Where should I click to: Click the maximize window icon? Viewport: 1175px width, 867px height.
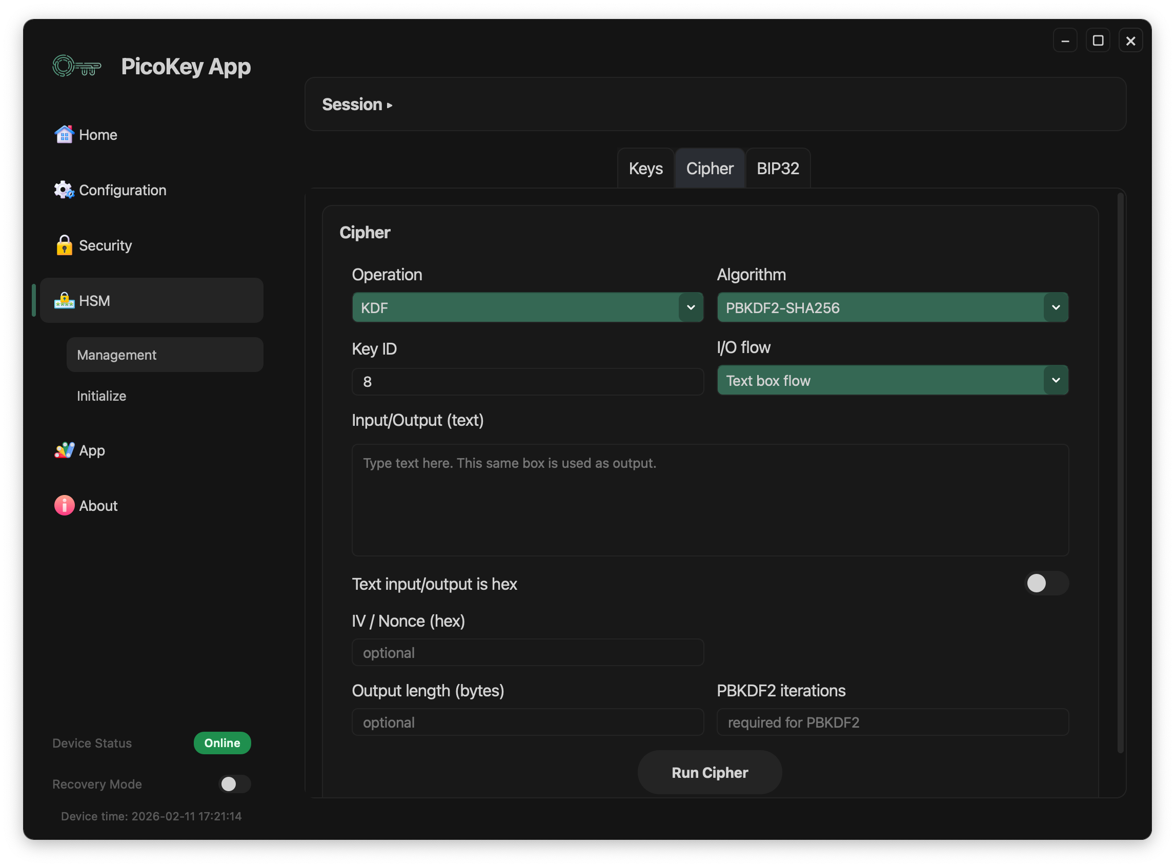1098,40
